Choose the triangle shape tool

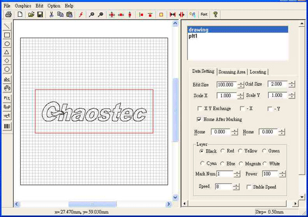point(7,52)
